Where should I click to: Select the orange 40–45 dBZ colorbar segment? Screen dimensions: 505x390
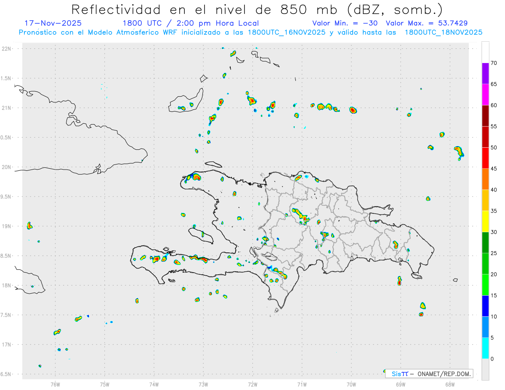click(x=485, y=179)
